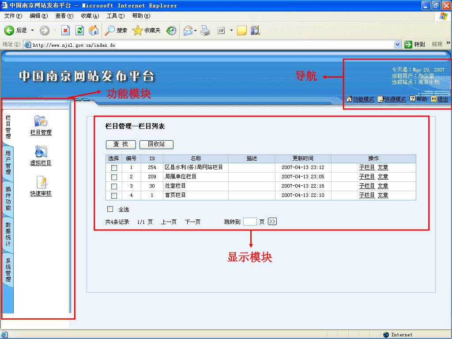The height and width of the screenshot is (339, 452).
Task: Click the Refresh page icon
Action: click(x=79, y=30)
